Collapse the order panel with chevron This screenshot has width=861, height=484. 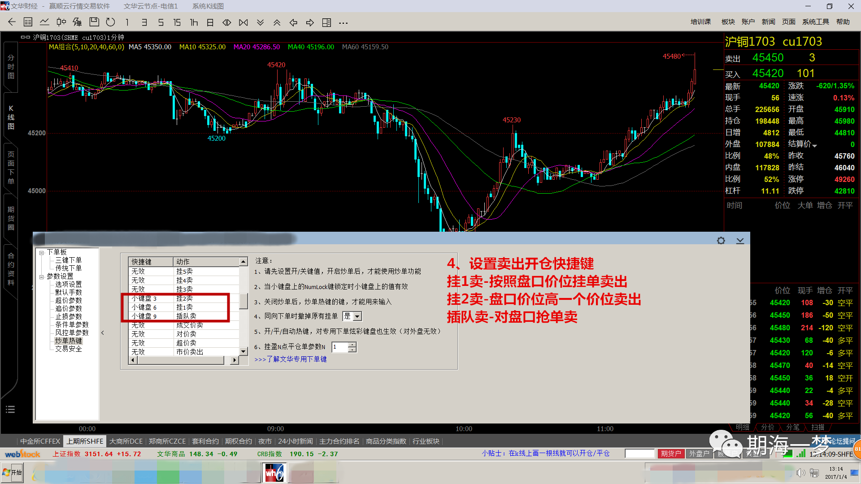tap(740, 241)
